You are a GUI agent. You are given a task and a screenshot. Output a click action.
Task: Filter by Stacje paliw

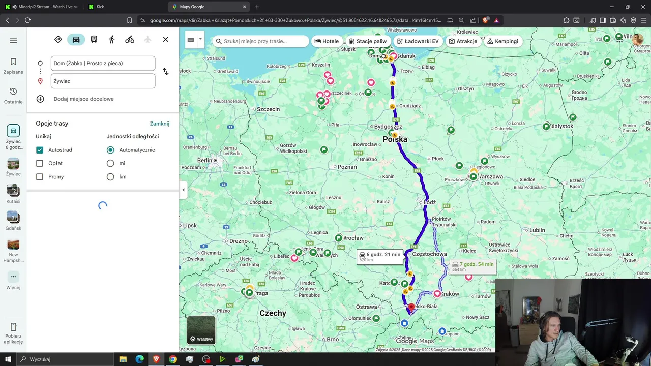coord(368,41)
